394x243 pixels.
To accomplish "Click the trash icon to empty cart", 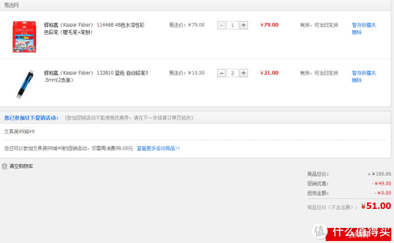I will click(x=5, y=166).
